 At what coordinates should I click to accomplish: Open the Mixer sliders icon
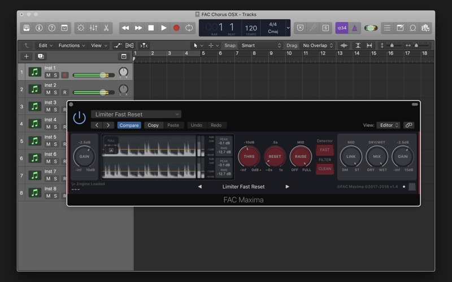pos(93,28)
